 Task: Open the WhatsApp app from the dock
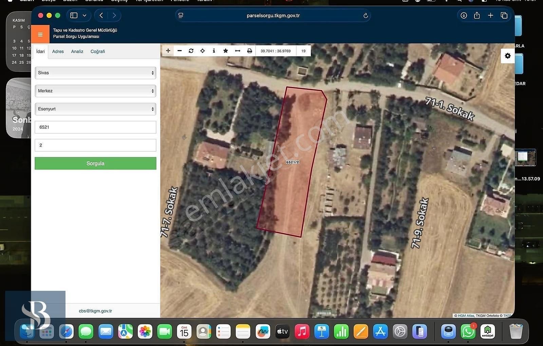[468, 331]
